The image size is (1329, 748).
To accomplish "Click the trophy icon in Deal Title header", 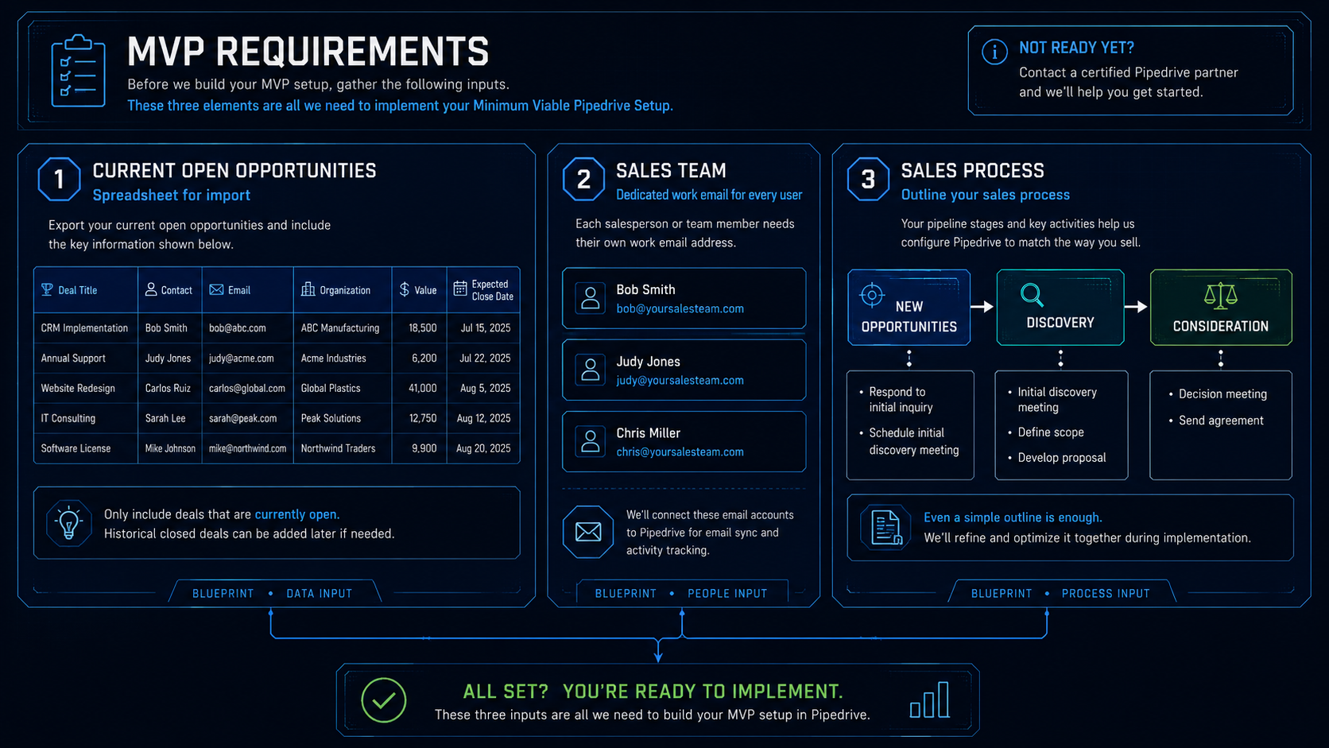I will point(47,289).
